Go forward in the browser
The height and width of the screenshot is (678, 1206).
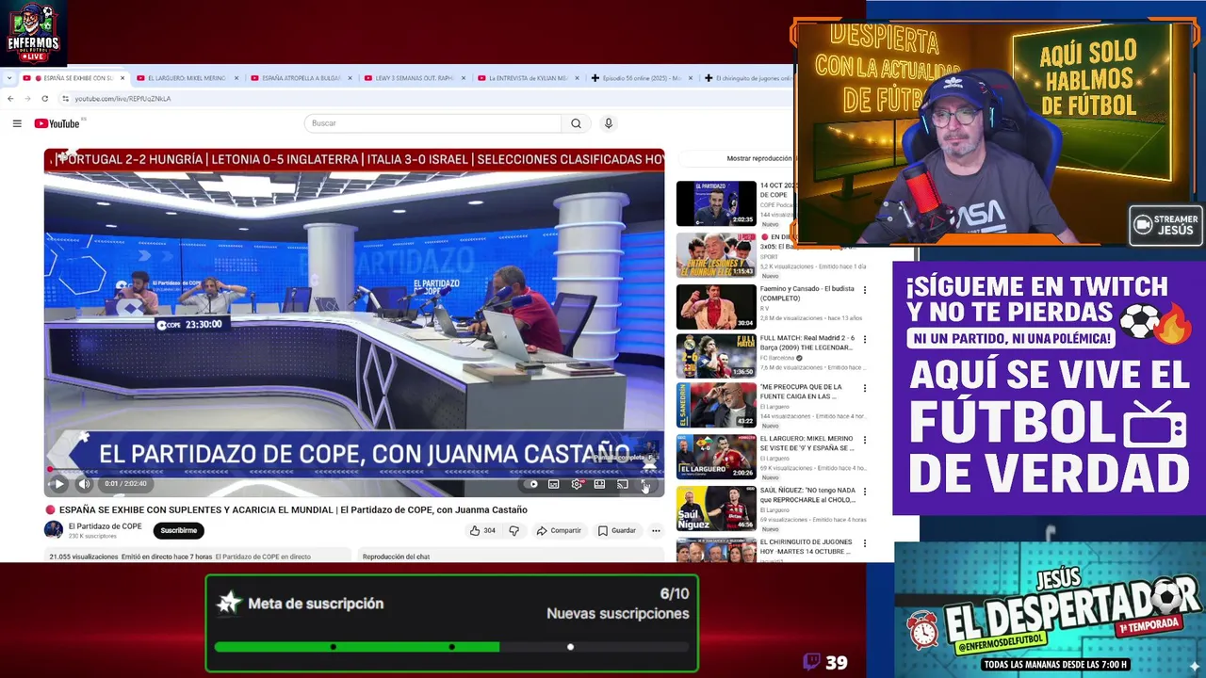point(27,98)
